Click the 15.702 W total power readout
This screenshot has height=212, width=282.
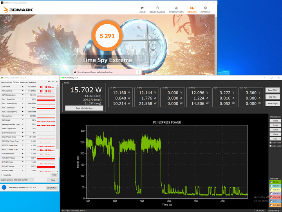(x=86, y=90)
